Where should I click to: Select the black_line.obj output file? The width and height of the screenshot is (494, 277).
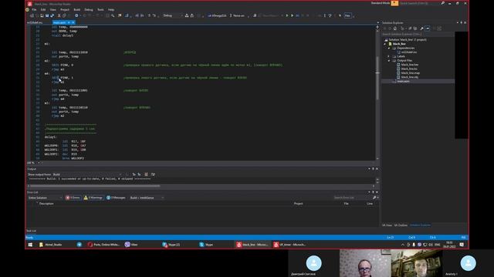coord(410,77)
